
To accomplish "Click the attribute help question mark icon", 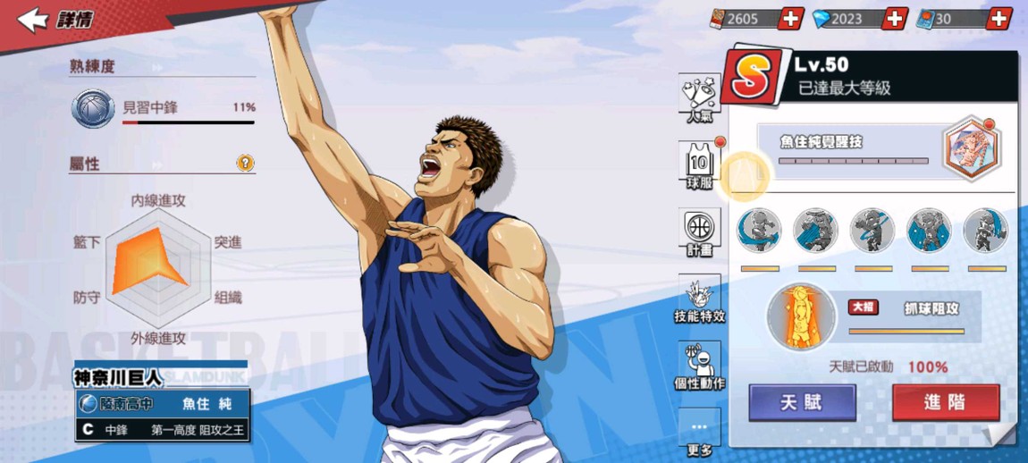I will pos(245,164).
